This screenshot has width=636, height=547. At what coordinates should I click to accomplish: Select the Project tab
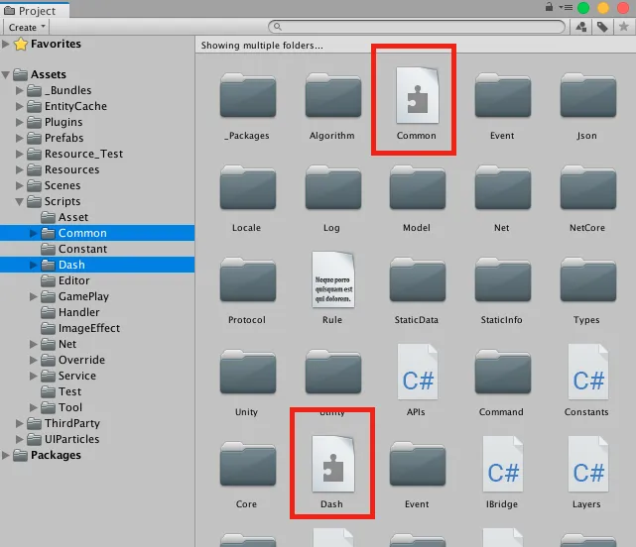(36, 9)
